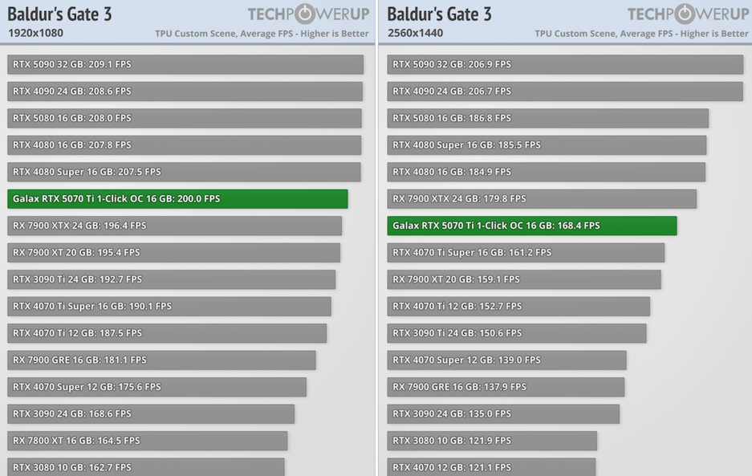Click the green Galax RTX 5070 Ti 168.4 FPS bar

click(x=531, y=226)
